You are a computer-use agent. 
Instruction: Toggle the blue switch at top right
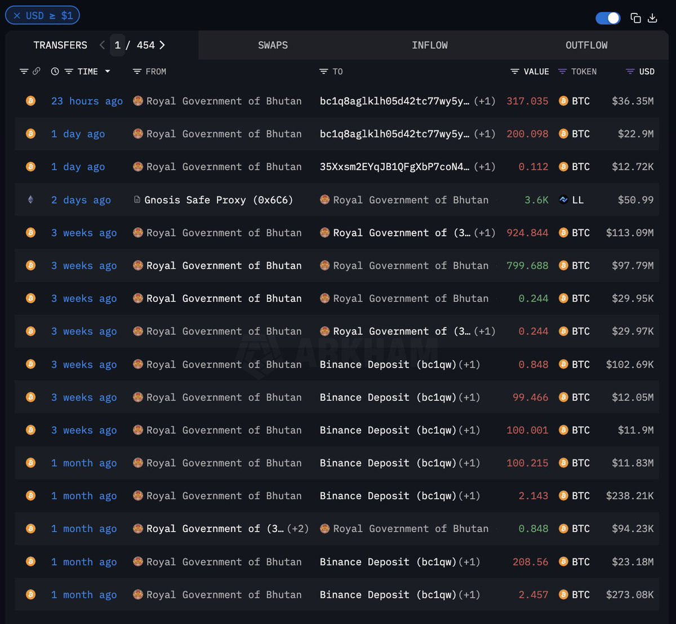[x=608, y=18]
